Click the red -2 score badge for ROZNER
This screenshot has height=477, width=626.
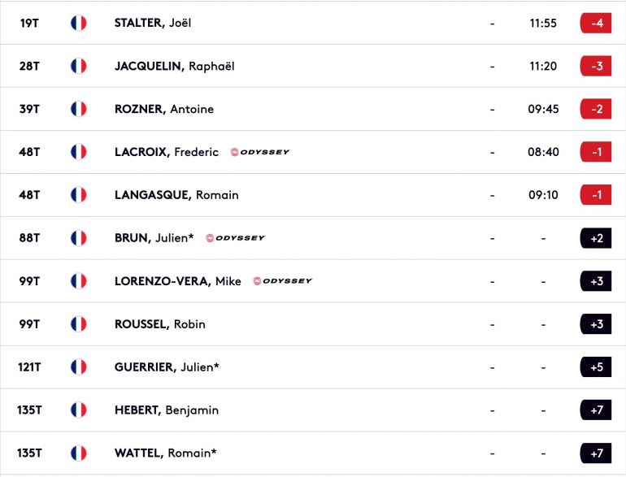point(596,109)
